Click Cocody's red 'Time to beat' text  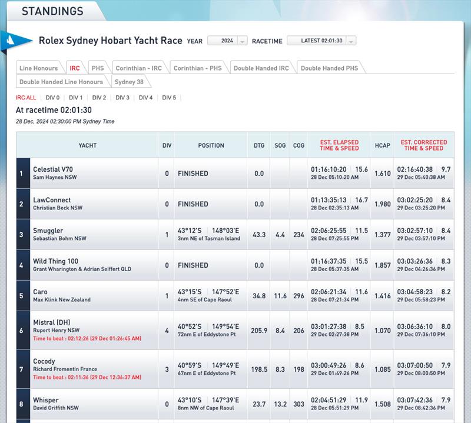click(87, 377)
